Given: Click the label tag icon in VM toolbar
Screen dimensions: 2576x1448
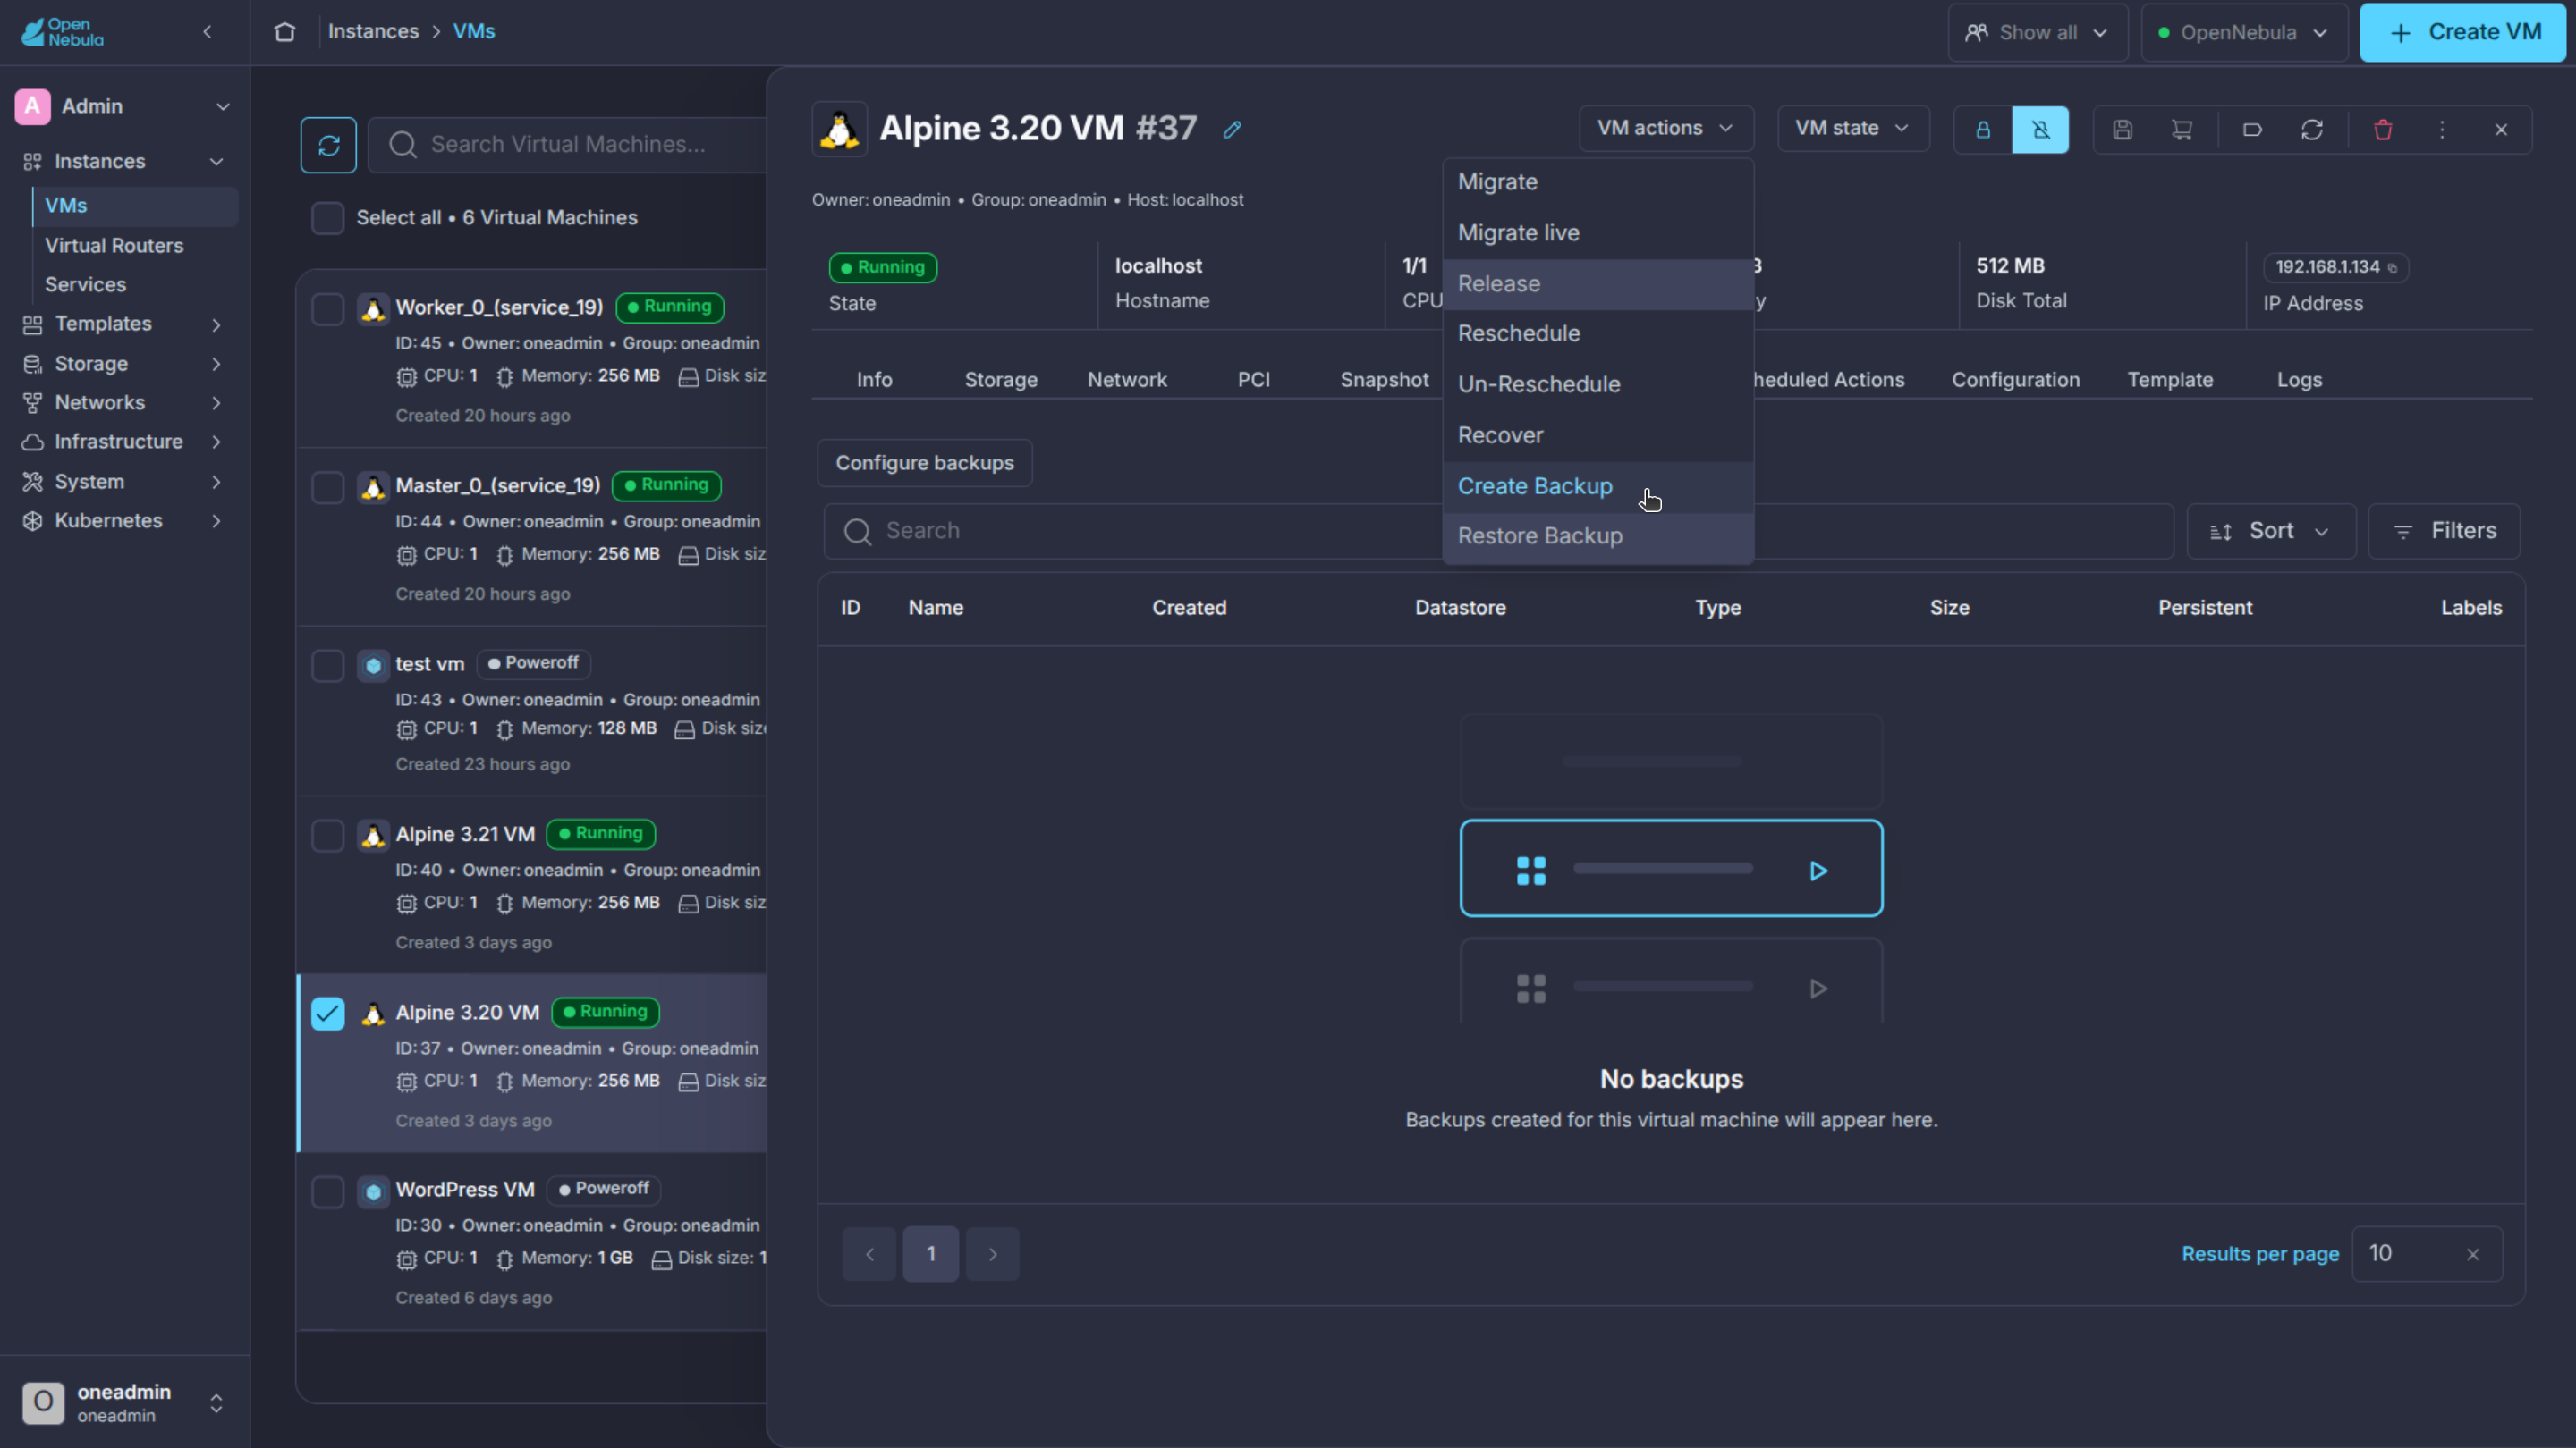Looking at the screenshot, I should (x=2252, y=130).
